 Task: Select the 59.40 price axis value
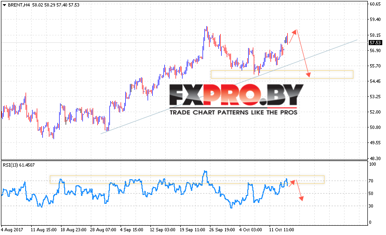tap(375, 20)
